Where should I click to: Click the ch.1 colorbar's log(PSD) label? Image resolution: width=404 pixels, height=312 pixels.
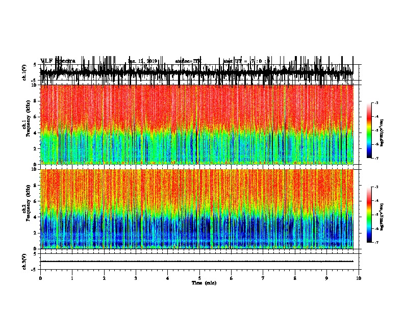(x=382, y=133)
